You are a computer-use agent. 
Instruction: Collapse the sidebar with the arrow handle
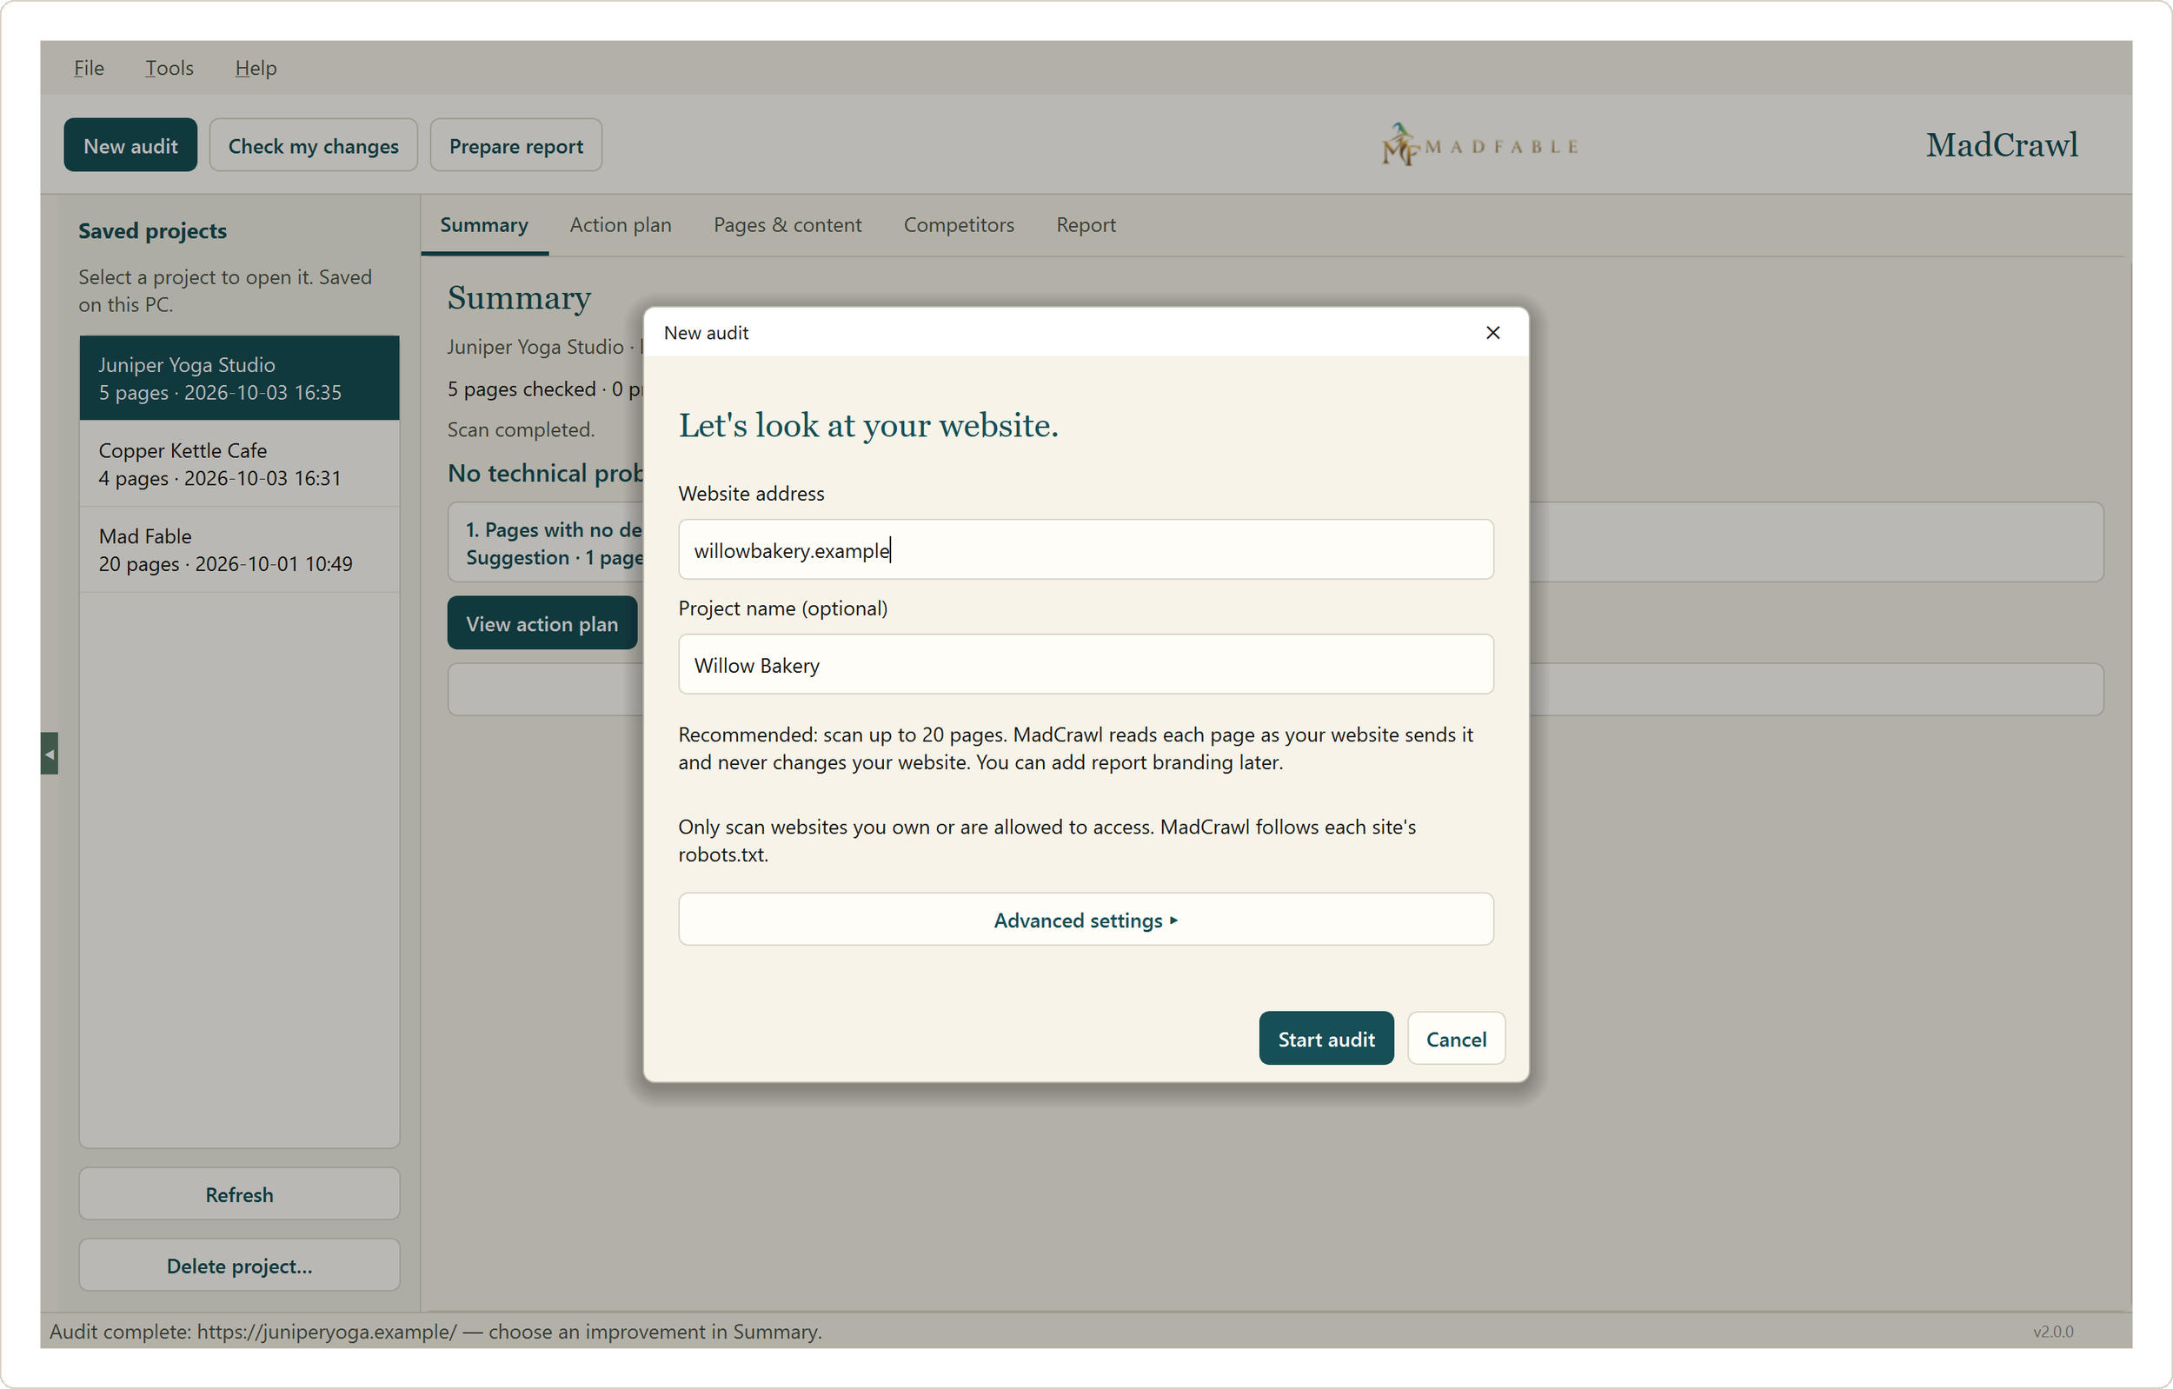[x=50, y=754]
